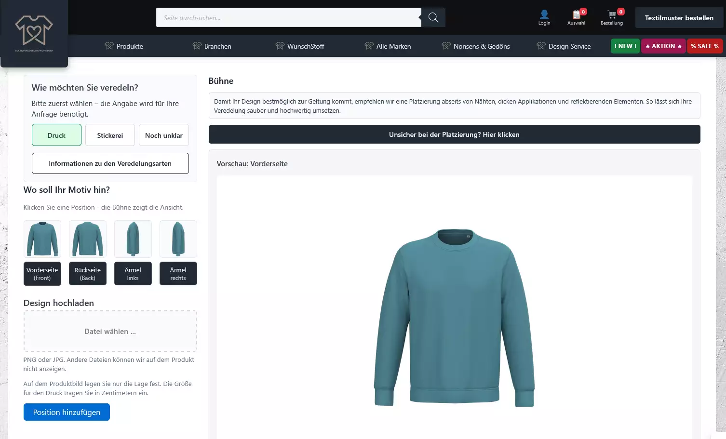Choose the Noch unklar option
Screen dimensions: 726x439
tap(164, 135)
